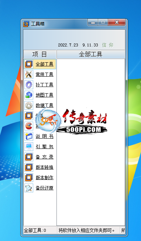Click the globe icon beside 地图工具
The image size is (141, 241).
pos(29,95)
